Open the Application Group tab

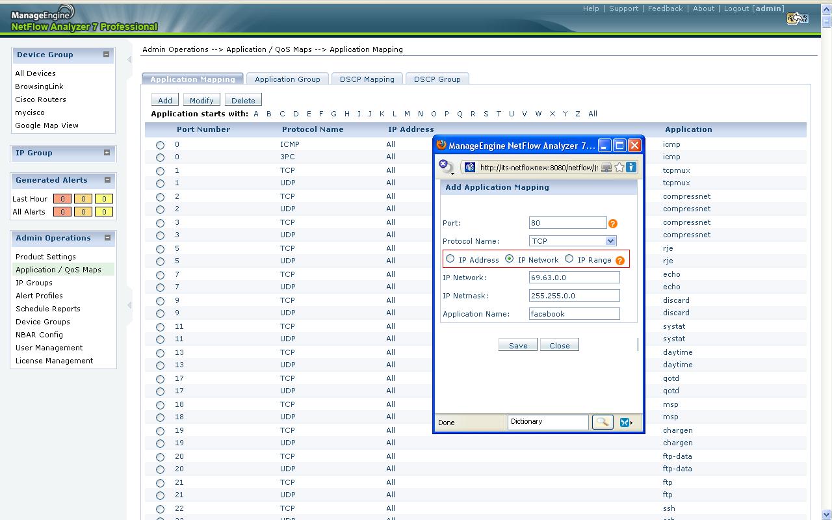coord(287,79)
